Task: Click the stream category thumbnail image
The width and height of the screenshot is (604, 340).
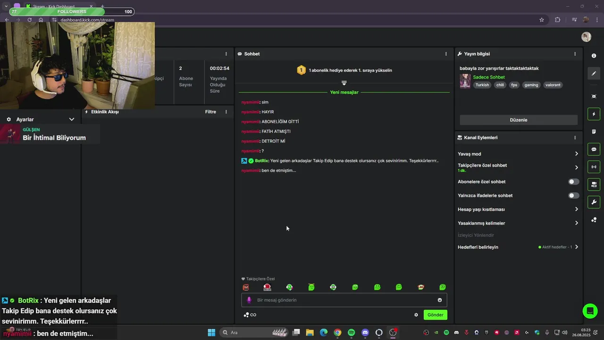Action: coord(465,81)
